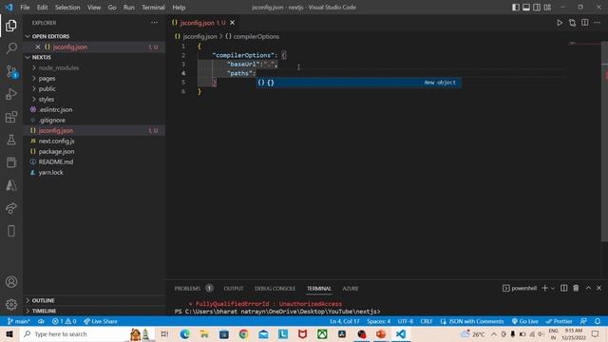Open the Live Share activity bar icon

click(11, 208)
